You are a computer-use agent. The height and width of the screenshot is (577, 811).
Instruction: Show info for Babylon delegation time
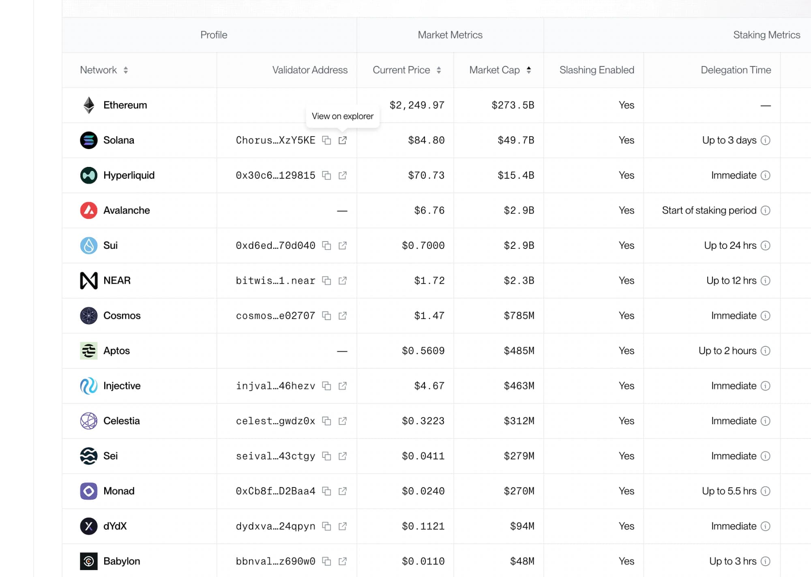click(x=766, y=561)
